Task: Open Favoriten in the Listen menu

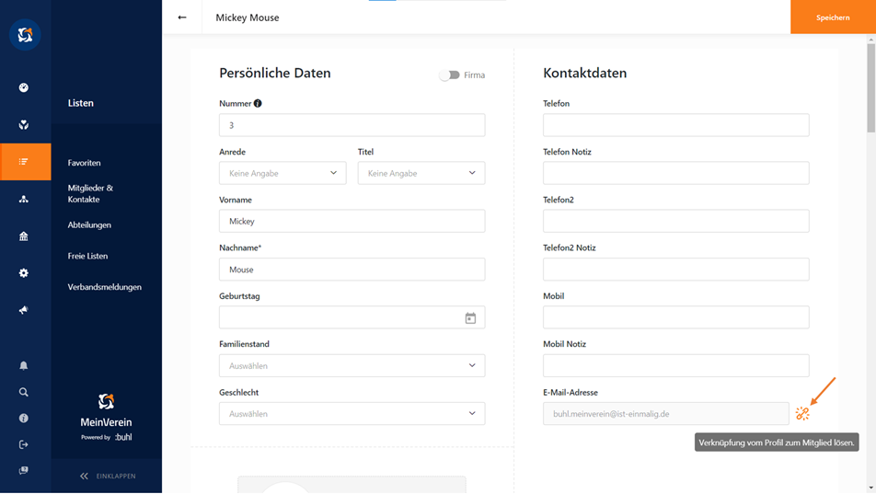Action: click(x=85, y=163)
